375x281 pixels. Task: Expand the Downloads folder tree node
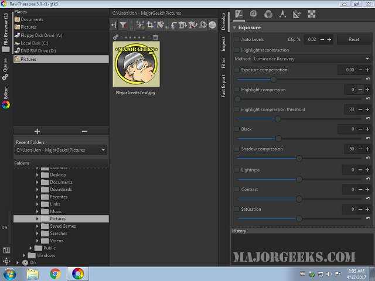(37, 190)
